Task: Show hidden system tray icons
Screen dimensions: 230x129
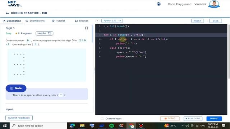Action: 182,126
